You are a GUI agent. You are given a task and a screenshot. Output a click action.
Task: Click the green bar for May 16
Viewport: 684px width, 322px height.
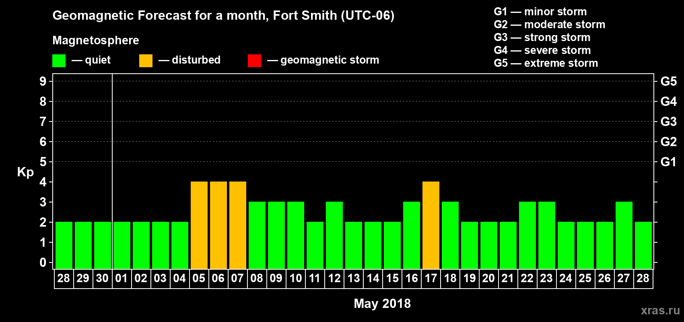click(412, 235)
